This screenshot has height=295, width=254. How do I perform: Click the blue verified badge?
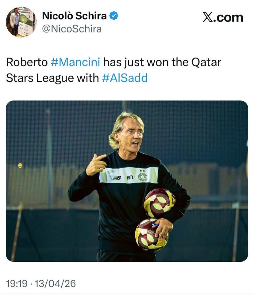[114, 16]
